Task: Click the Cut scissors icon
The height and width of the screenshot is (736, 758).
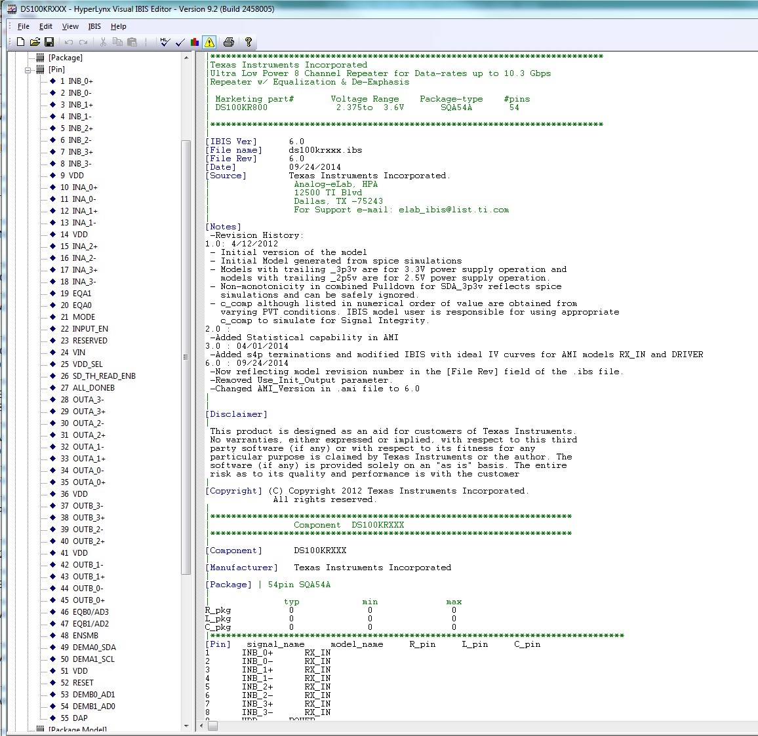Action: [103, 42]
